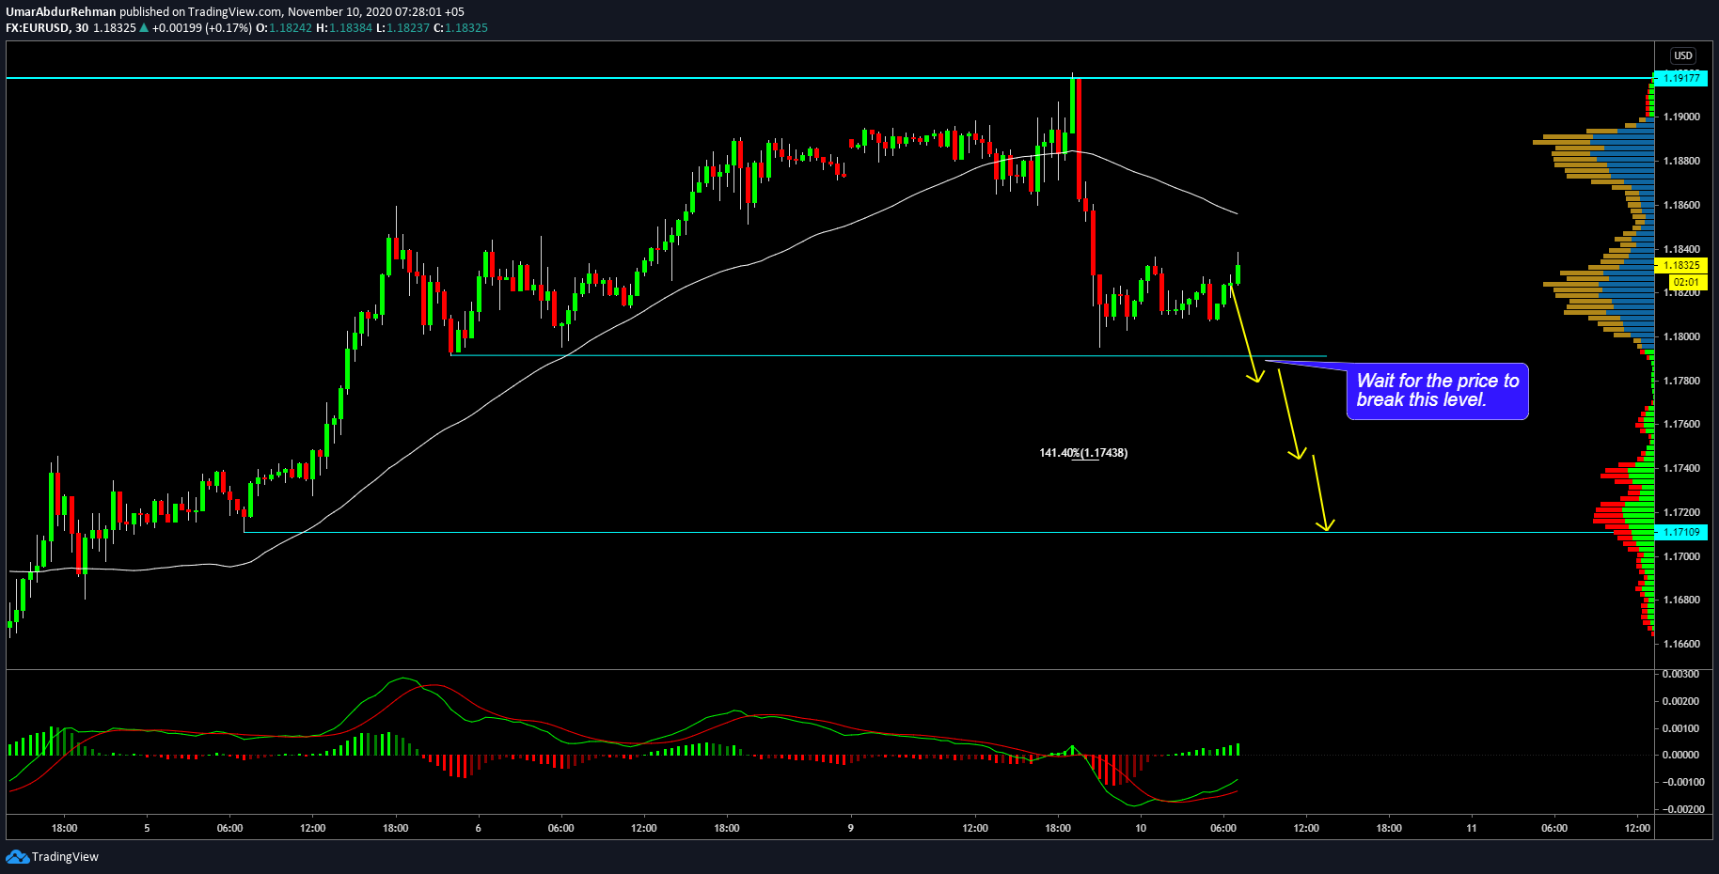This screenshot has width=1719, height=874.
Task: Click the 1.17000 price axis label
Action: [1681, 556]
